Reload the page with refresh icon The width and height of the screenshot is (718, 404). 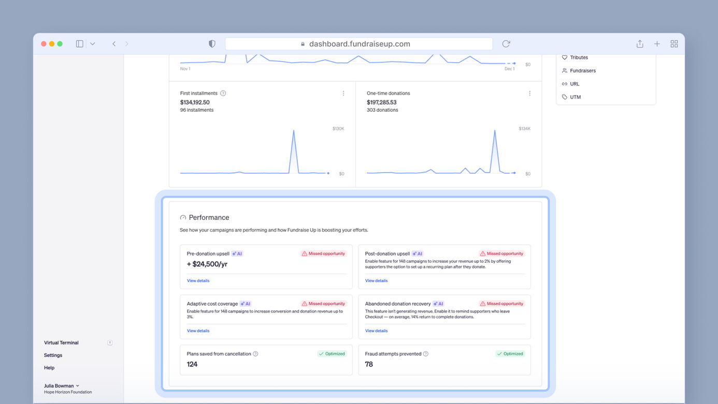pos(506,44)
